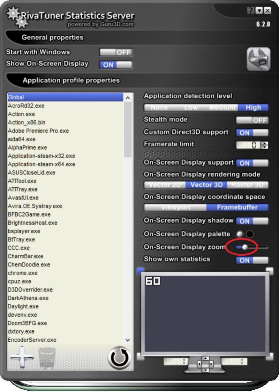Viewport: 279px width, 392px height.
Task: Click OSD position down arrow on monitor stand
Action: (x=205, y=370)
